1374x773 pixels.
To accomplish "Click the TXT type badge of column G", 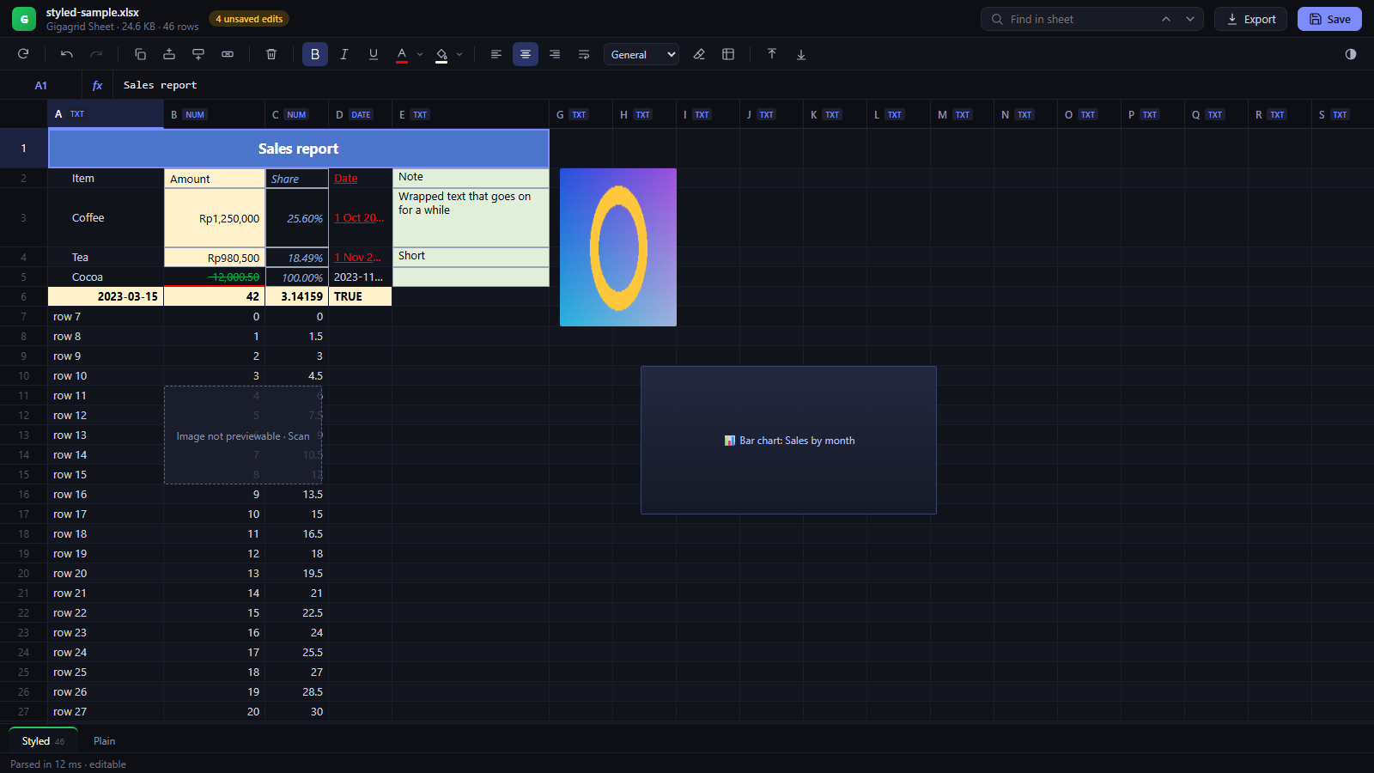I will point(579,114).
